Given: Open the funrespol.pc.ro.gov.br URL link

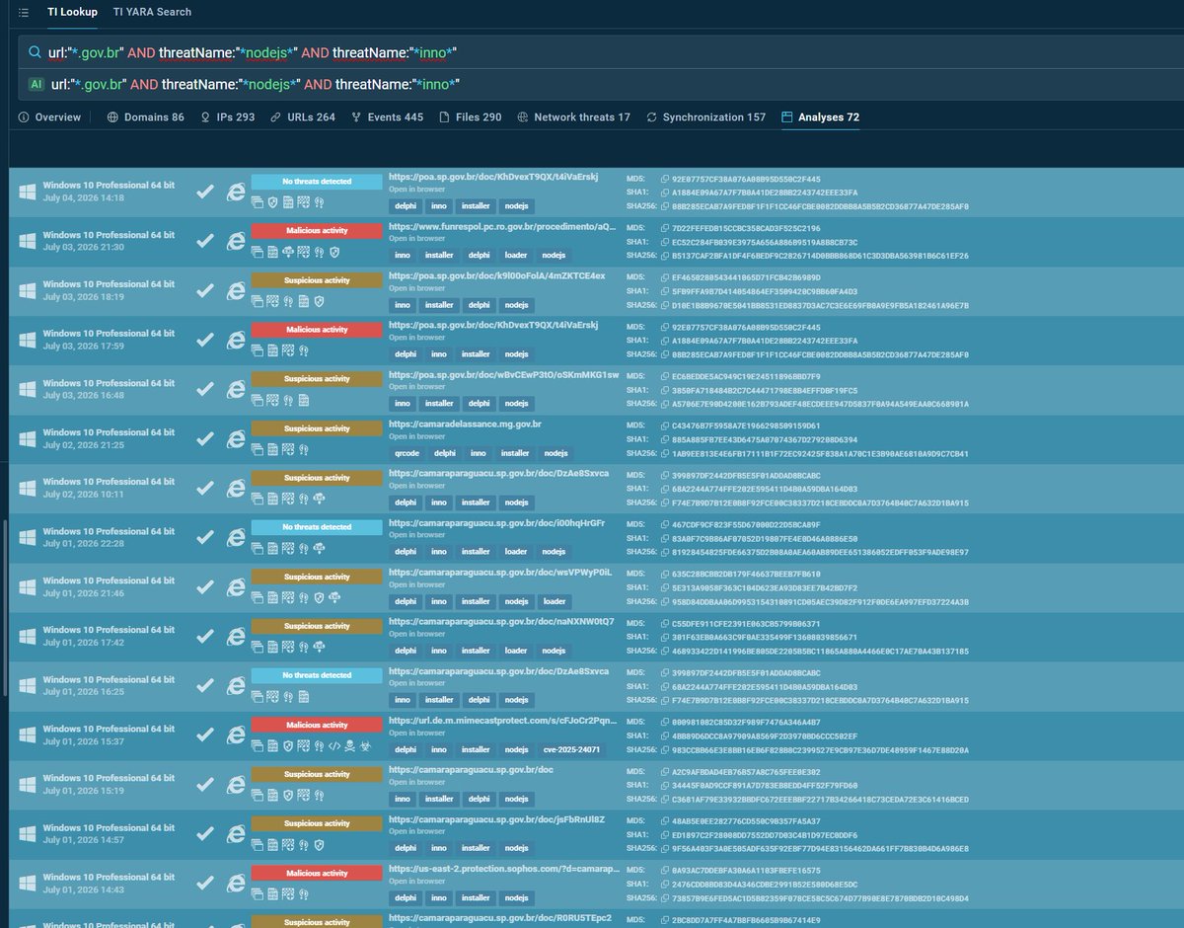Looking at the screenshot, I should (504, 226).
